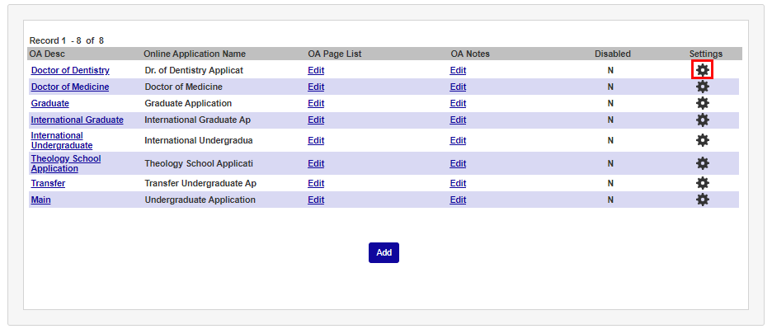Click the Add button
The image size is (772, 329).
click(384, 252)
